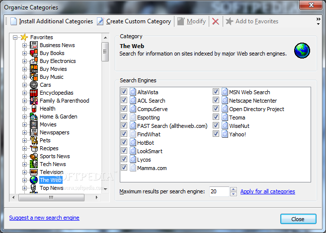Toggle the Open Directory Project checkbox
Screen dimensions: 326x233
click(216, 109)
